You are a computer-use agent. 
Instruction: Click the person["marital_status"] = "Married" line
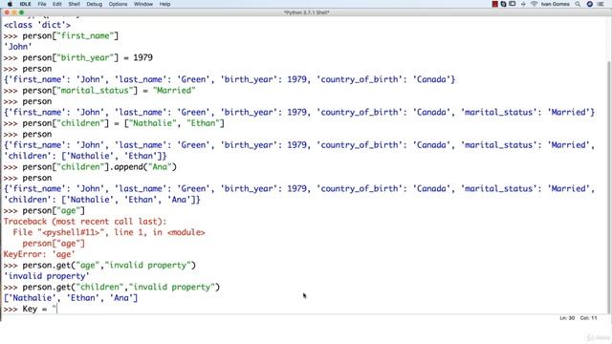click(x=99, y=91)
